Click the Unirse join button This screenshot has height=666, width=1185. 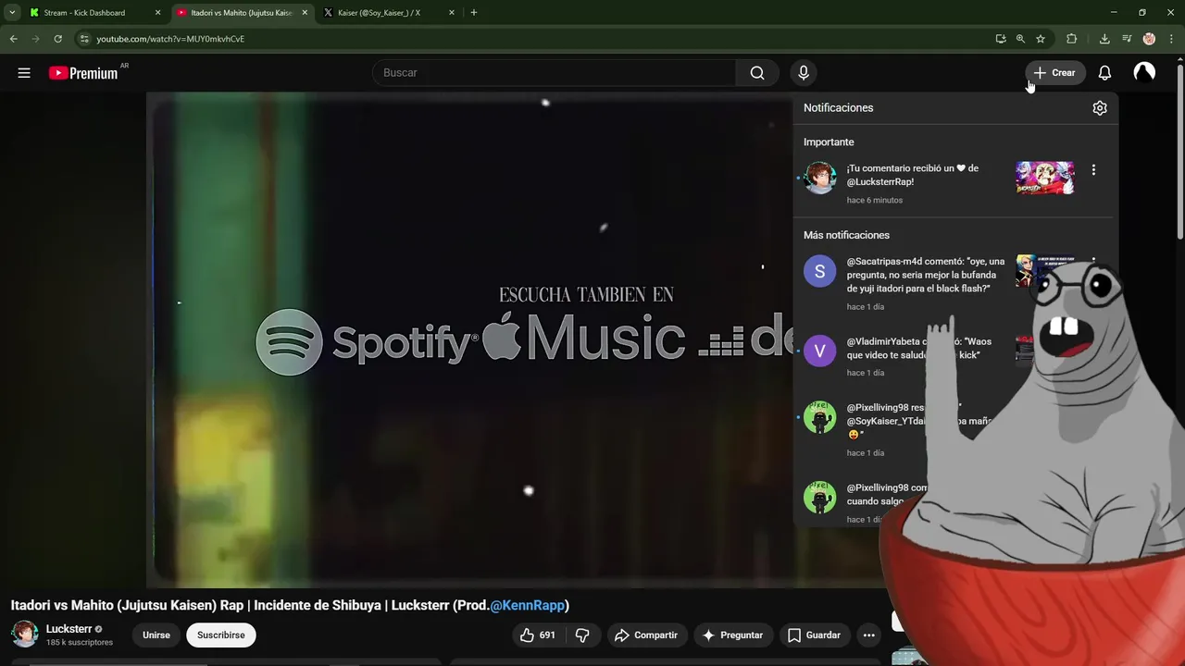(156, 635)
